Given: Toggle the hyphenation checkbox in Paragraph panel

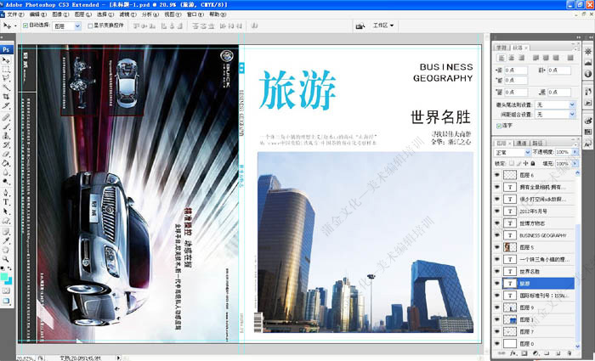Looking at the screenshot, I should click(499, 126).
